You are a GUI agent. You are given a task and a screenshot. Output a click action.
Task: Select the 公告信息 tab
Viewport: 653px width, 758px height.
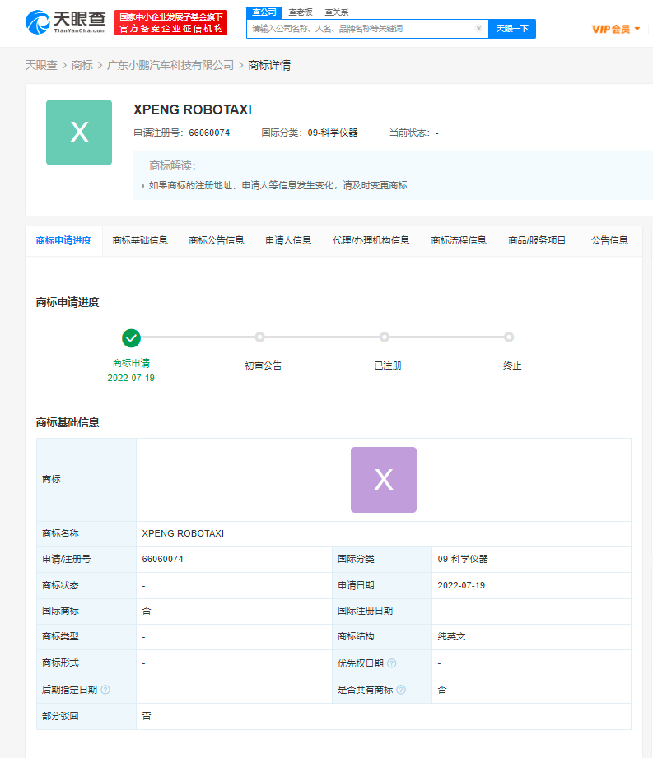pos(609,241)
